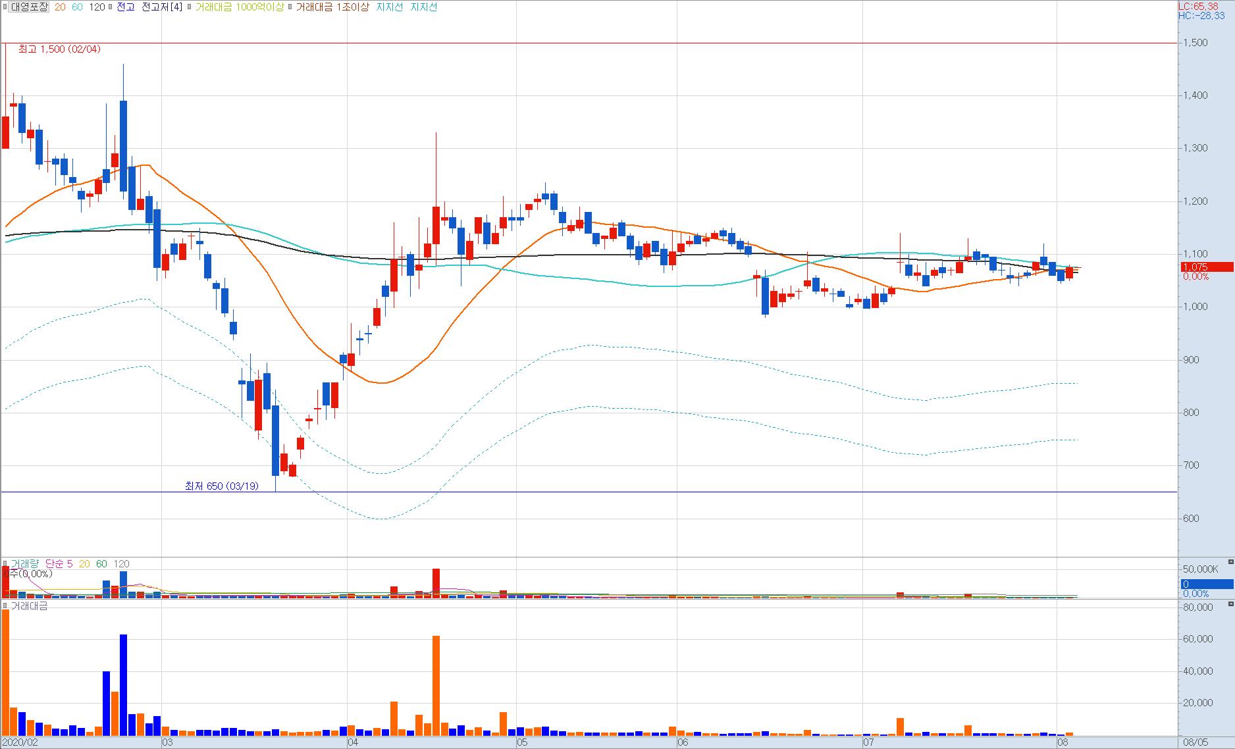Click the 최저 650 (03/19) low marker
Viewport: 1235px width, 749px height.
pos(222,486)
